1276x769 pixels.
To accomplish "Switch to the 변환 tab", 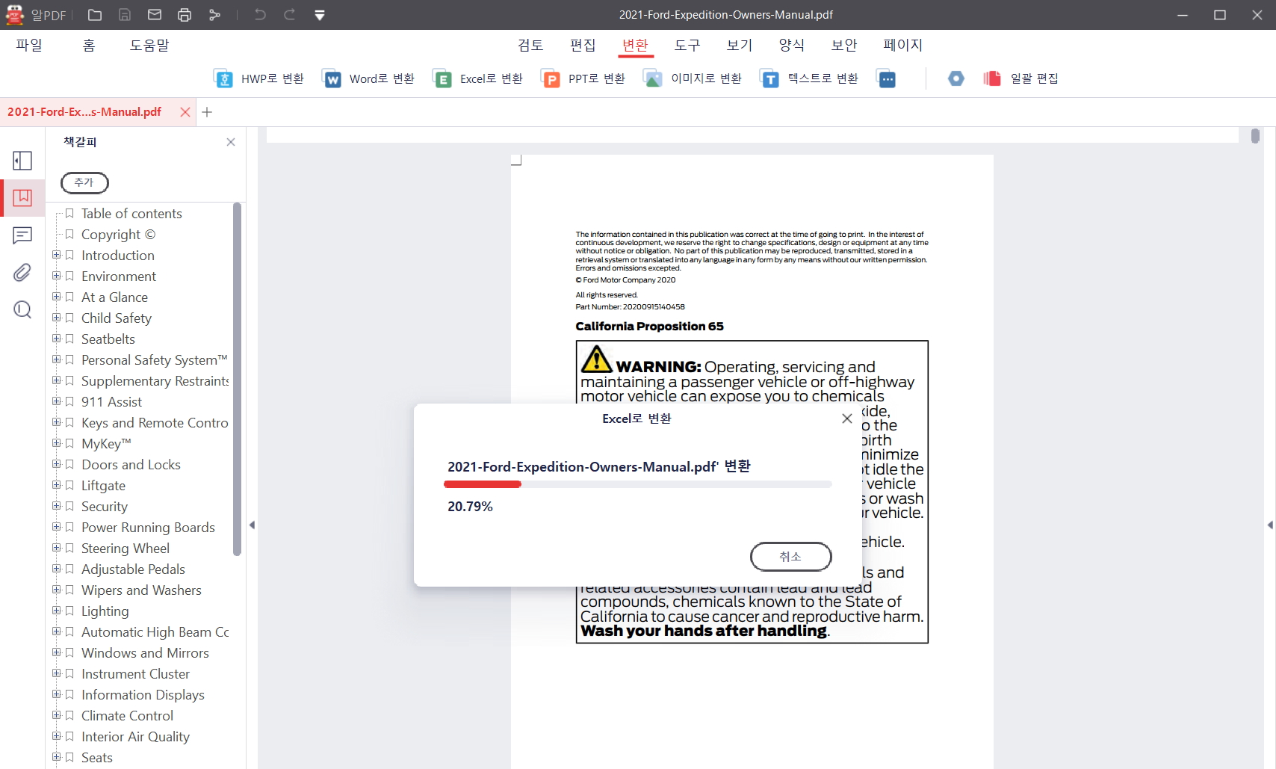I will point(635,46).
